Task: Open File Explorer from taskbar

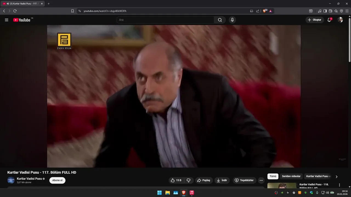Action: point(168,193)
